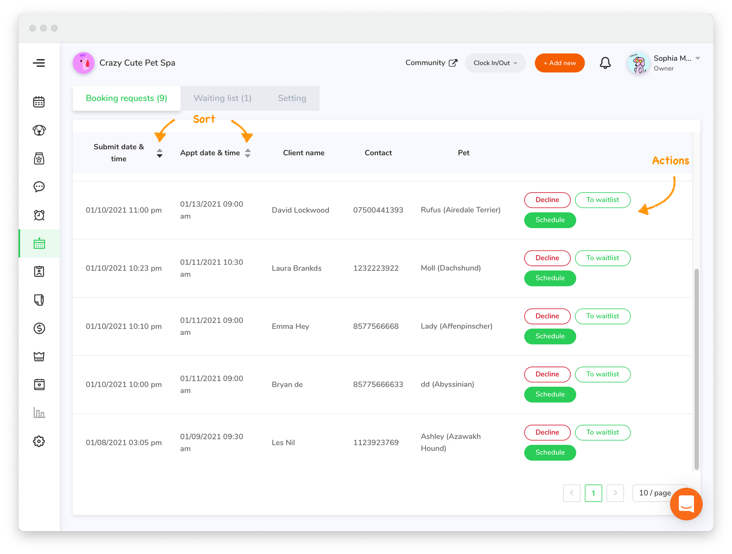The image size is (732, 554).
Task: Open the gear settings icon in sidebar
Action: [39, 441]
